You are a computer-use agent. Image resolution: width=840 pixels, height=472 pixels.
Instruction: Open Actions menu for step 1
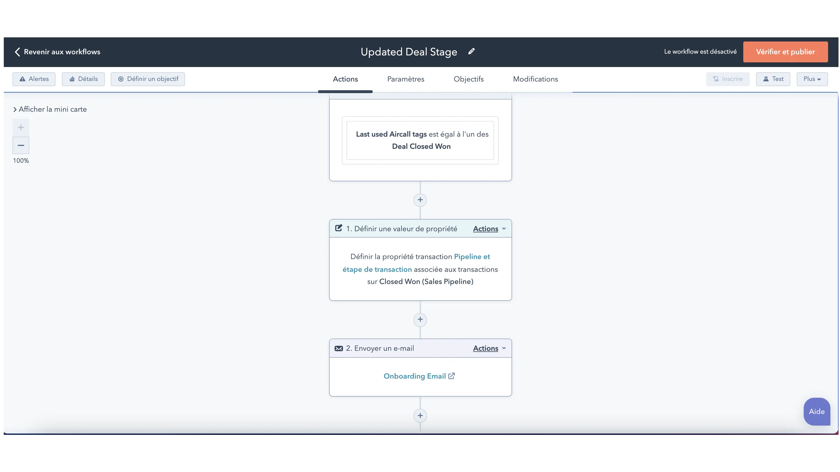pyautogui.click(x=489, y=229)
